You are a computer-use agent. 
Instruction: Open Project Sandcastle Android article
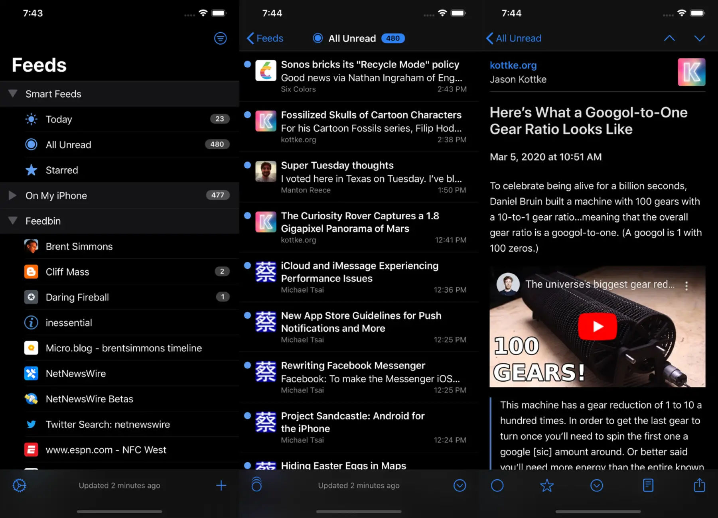[359, 427]
